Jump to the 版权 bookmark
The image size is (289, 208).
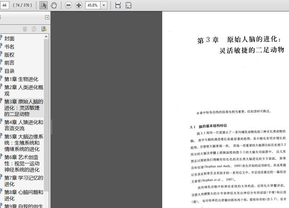click(10, 55)
